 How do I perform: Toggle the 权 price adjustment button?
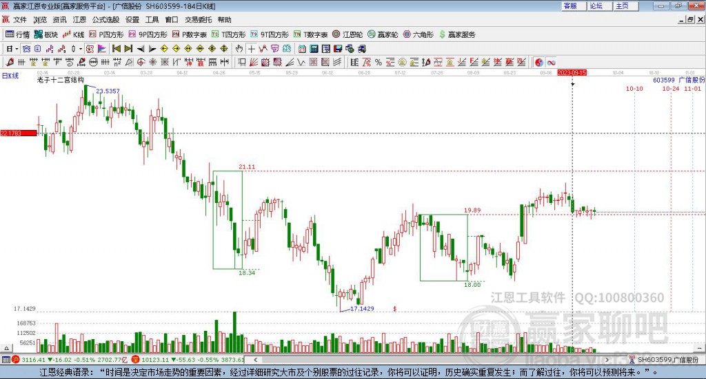pyautogui.click(x=90, y=49)
